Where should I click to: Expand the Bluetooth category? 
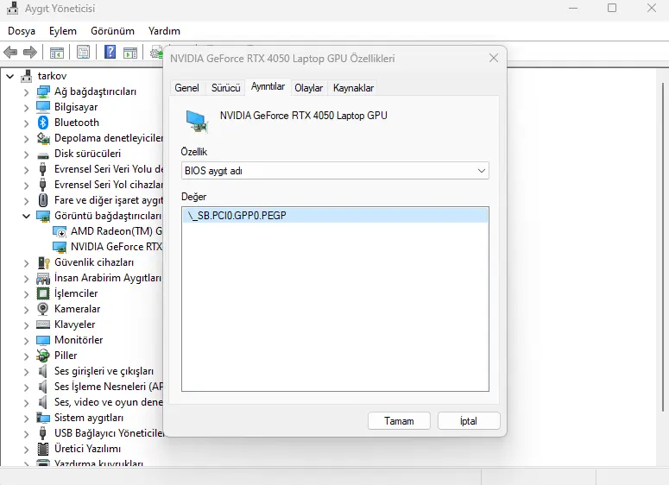[x=27, y=123]
